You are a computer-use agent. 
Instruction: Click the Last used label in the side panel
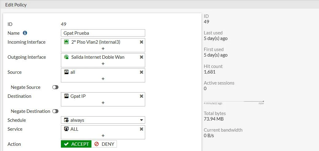pos(213,33)
